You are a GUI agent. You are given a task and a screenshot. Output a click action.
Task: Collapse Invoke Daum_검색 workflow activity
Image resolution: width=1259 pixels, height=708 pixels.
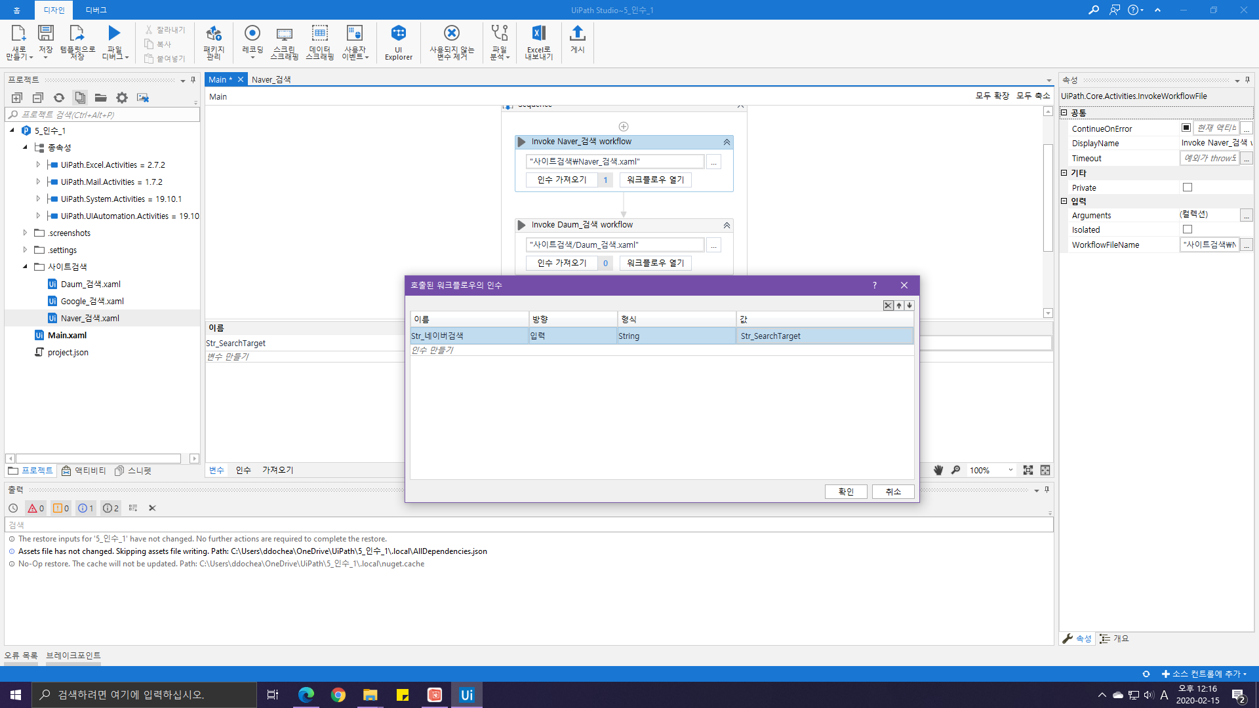pos(727,226)
